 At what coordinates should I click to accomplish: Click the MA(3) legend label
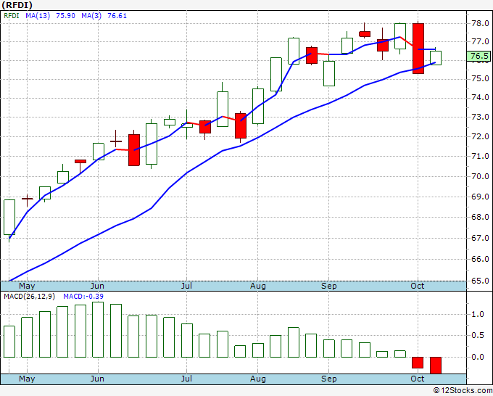91,16
